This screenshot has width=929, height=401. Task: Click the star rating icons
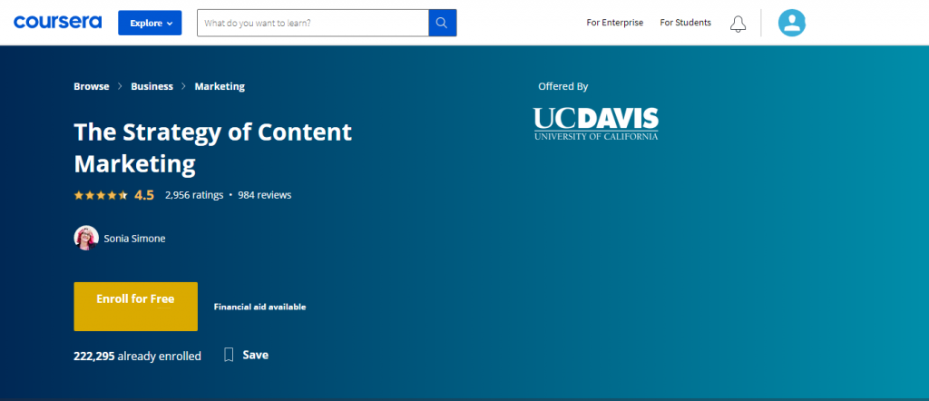click(x=101, y=195)
